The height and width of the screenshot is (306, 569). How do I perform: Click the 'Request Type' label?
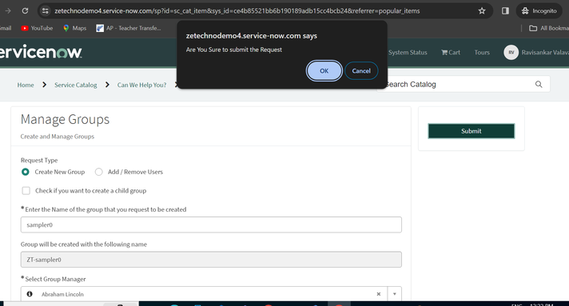click(x=39, y=160)
